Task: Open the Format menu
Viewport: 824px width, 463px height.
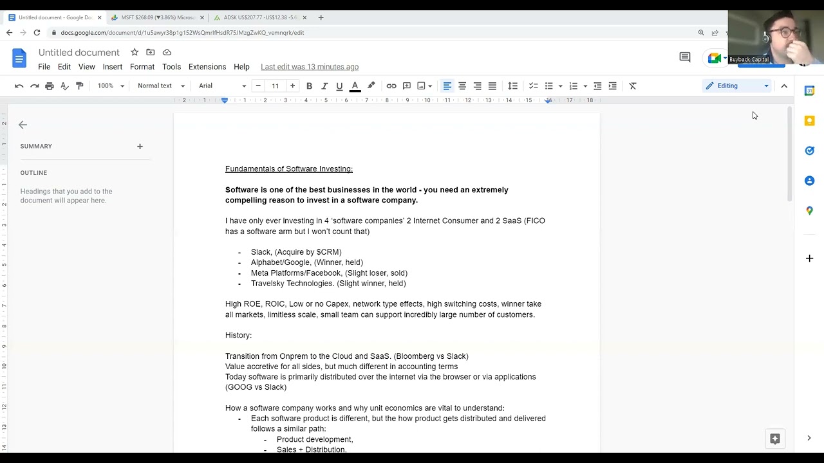Action: (142, 67)
